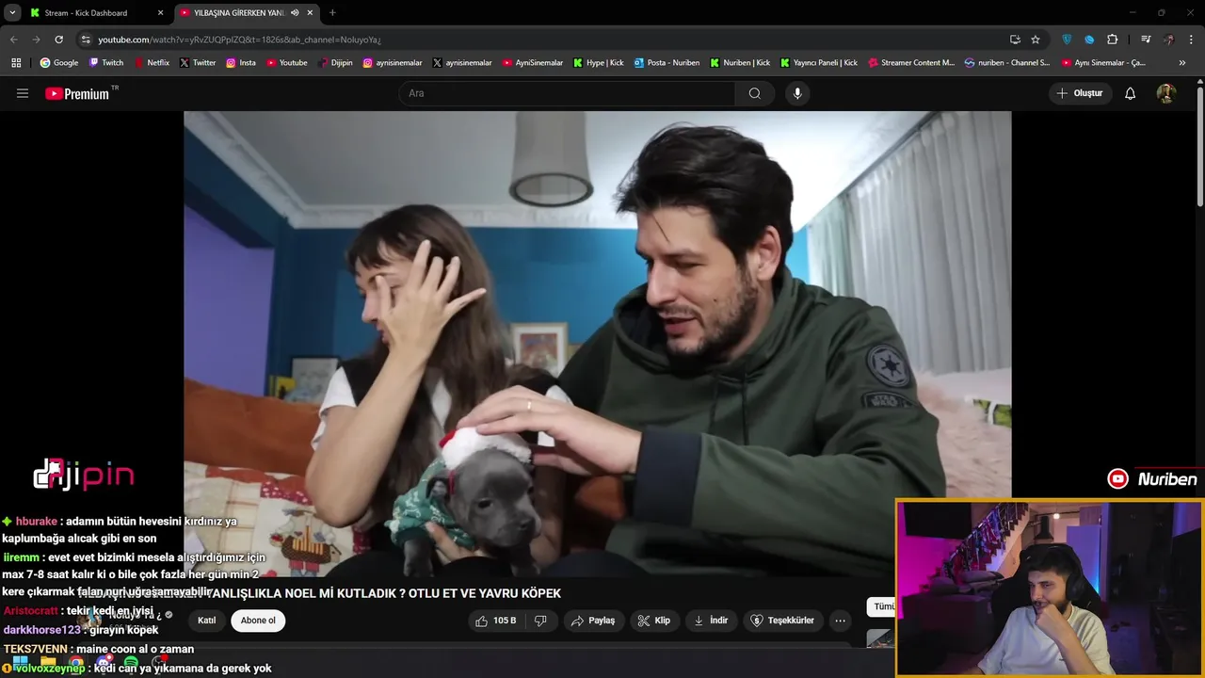Open the Twitch bookmark
The image size is (1205, 678).
click(106, 63)
